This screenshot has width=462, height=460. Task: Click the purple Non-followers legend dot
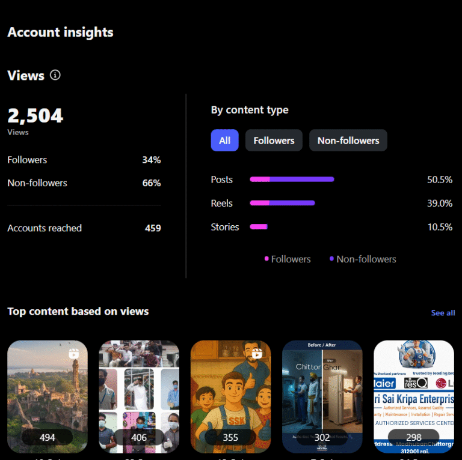(331, 259)
